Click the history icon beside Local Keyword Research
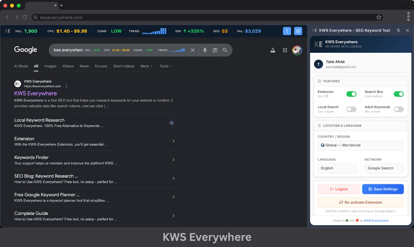 click(171, 123)
